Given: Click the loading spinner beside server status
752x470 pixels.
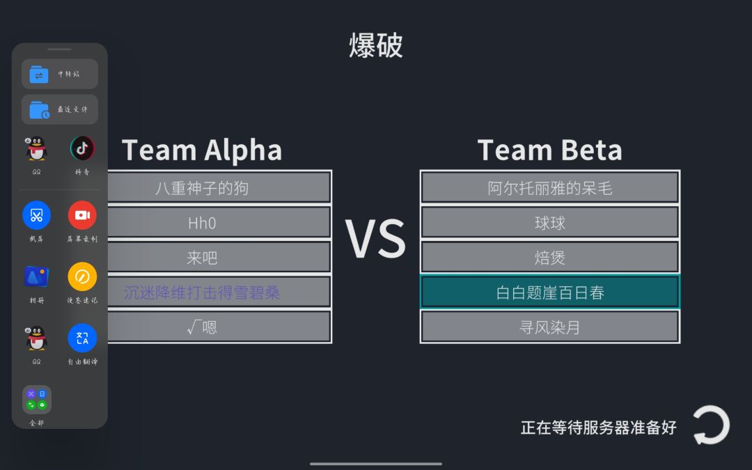Looking at the screenshot, I should [712, 425].
